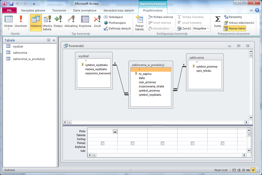This screenshot has height=175, width=262.
Task: Switch to PivotTable view in status bar
Action: [239, 170]
